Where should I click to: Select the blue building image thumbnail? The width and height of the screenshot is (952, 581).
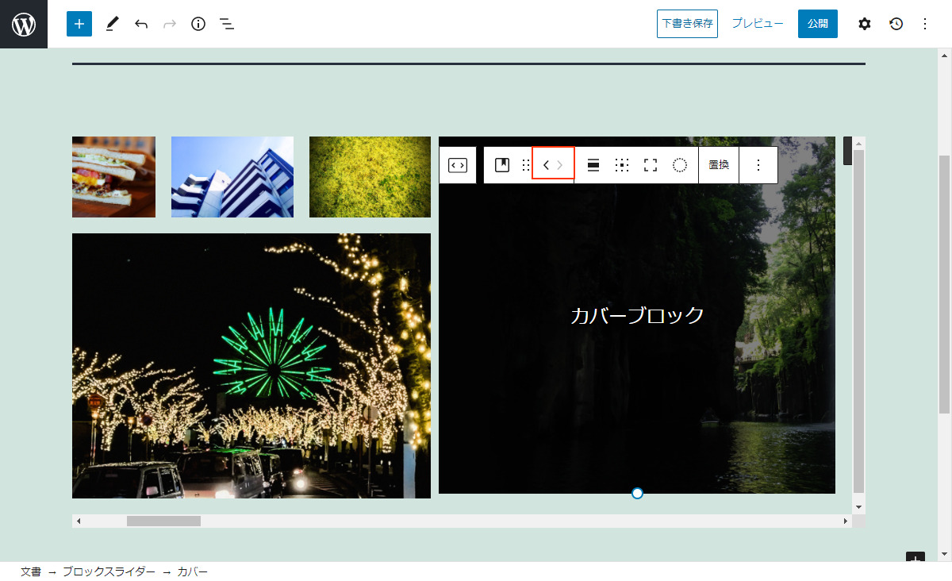coord(232,177)
